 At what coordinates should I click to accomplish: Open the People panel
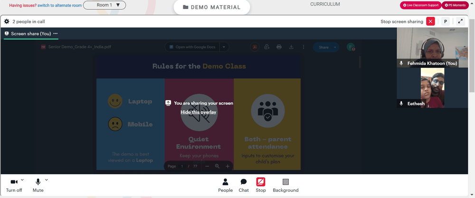[225, 185]
